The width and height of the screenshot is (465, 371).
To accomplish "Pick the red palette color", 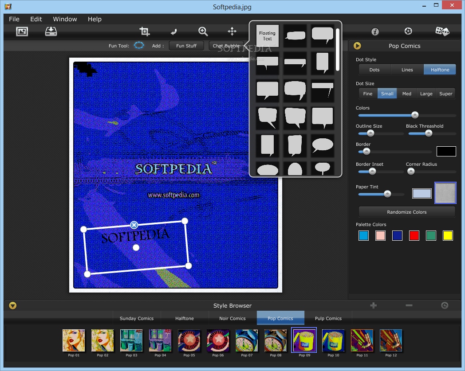I will [x=414, y=235].
